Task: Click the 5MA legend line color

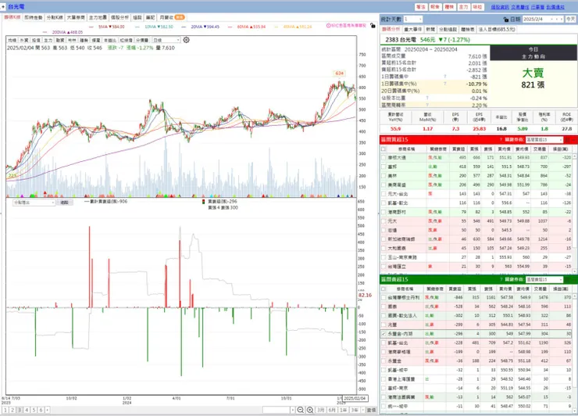Action: (x=92, y=27)
